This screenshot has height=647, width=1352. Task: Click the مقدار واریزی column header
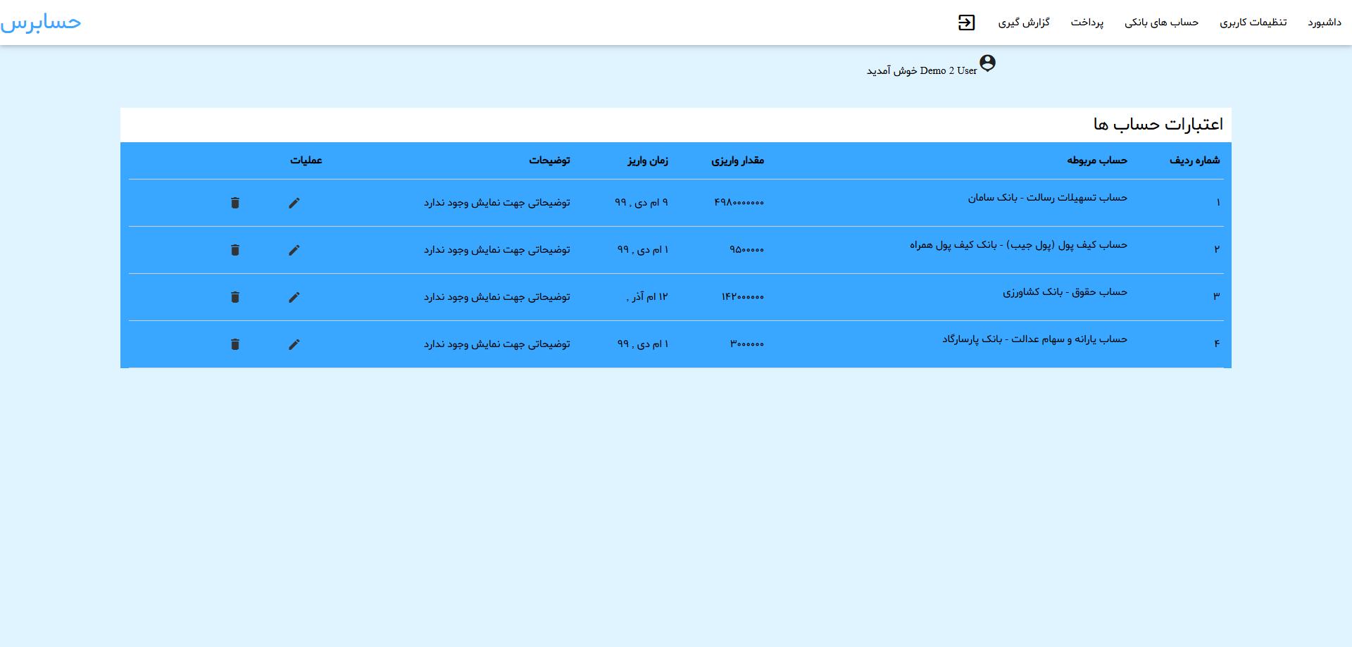click(x=737, y=161)
